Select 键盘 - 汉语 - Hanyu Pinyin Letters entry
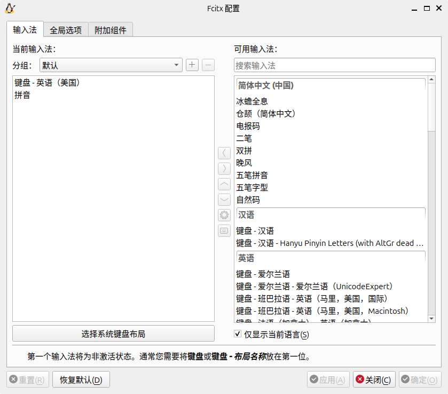448x394 pixels. tap(331, 243)
